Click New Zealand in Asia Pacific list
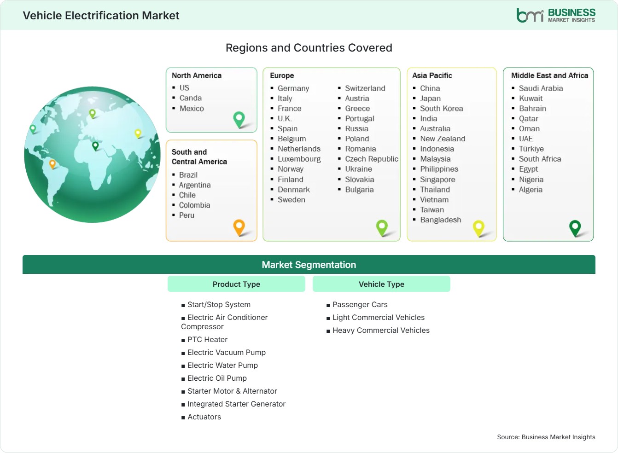The width and height of the screenshot is (618, 453). click(x=443, y=139)
